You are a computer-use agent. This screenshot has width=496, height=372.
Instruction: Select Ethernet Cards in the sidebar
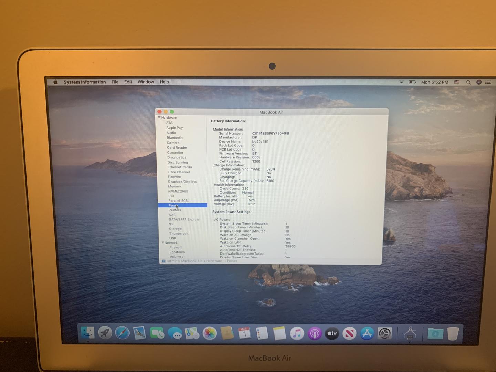180,167
